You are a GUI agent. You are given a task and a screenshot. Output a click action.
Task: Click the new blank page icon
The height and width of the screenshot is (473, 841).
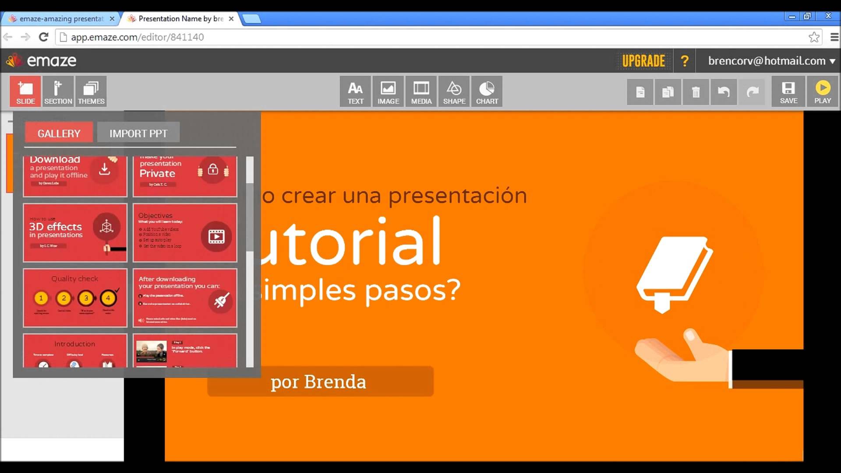[640, 92]
